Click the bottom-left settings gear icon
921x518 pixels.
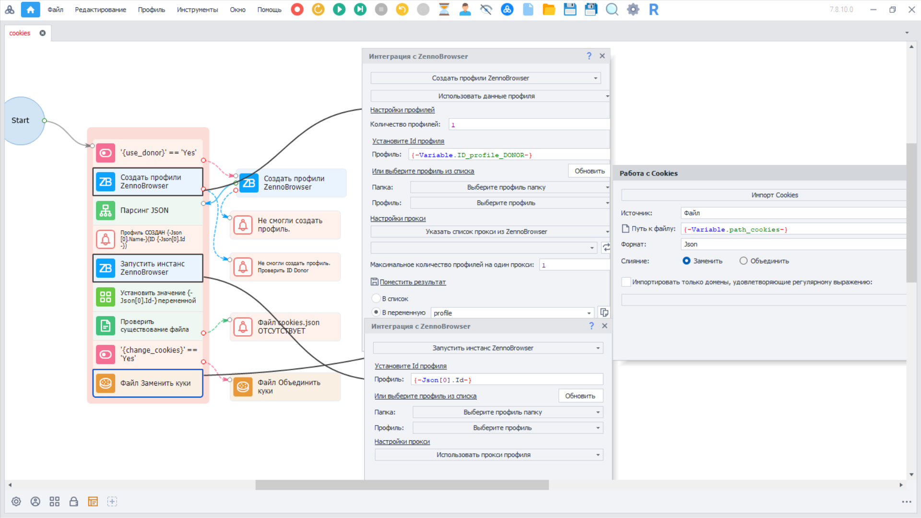16,502
